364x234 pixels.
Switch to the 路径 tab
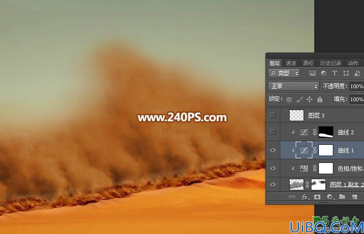pos(308,63)
